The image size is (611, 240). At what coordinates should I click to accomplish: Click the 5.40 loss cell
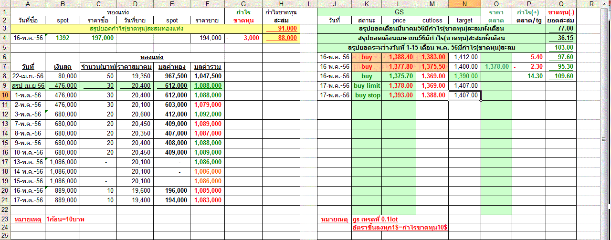coord(529,57)
